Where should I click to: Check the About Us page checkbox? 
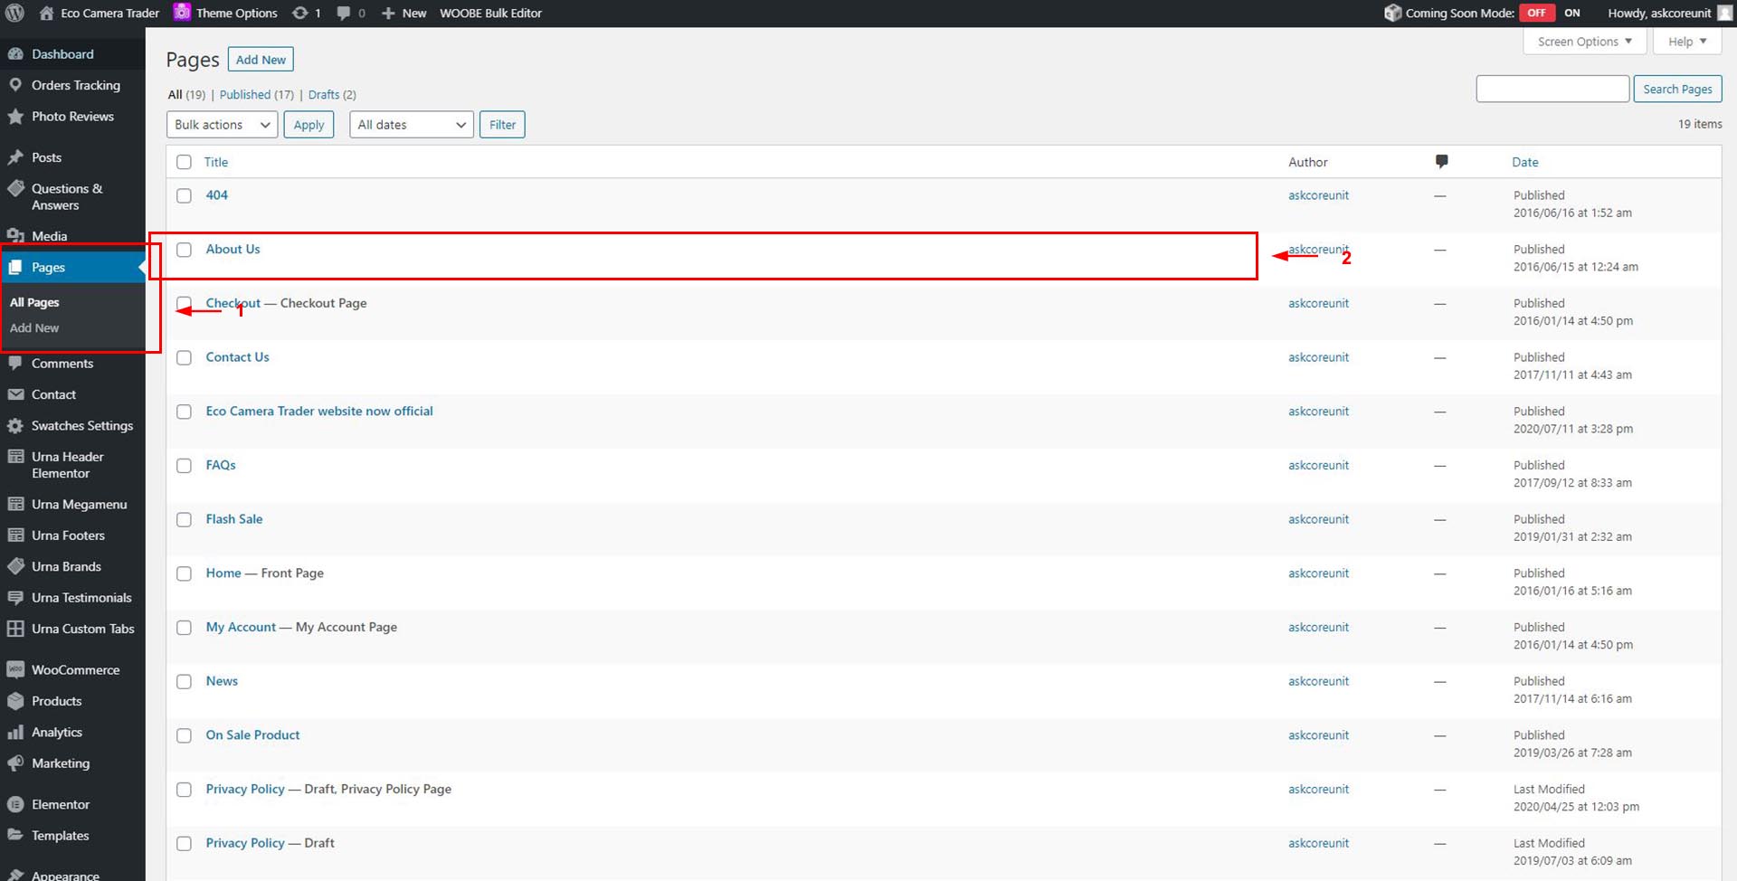tap(185, 250)
